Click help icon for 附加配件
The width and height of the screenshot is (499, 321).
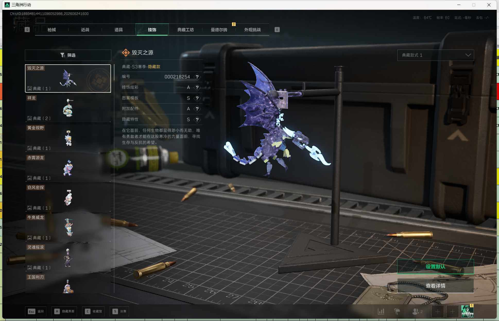(x=197, y=109)
